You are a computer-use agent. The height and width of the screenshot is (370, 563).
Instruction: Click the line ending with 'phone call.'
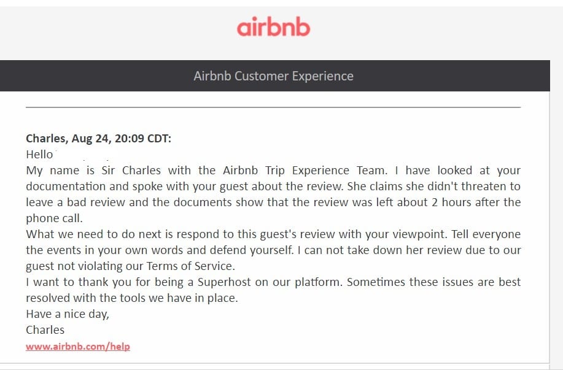tap(54, 218)
